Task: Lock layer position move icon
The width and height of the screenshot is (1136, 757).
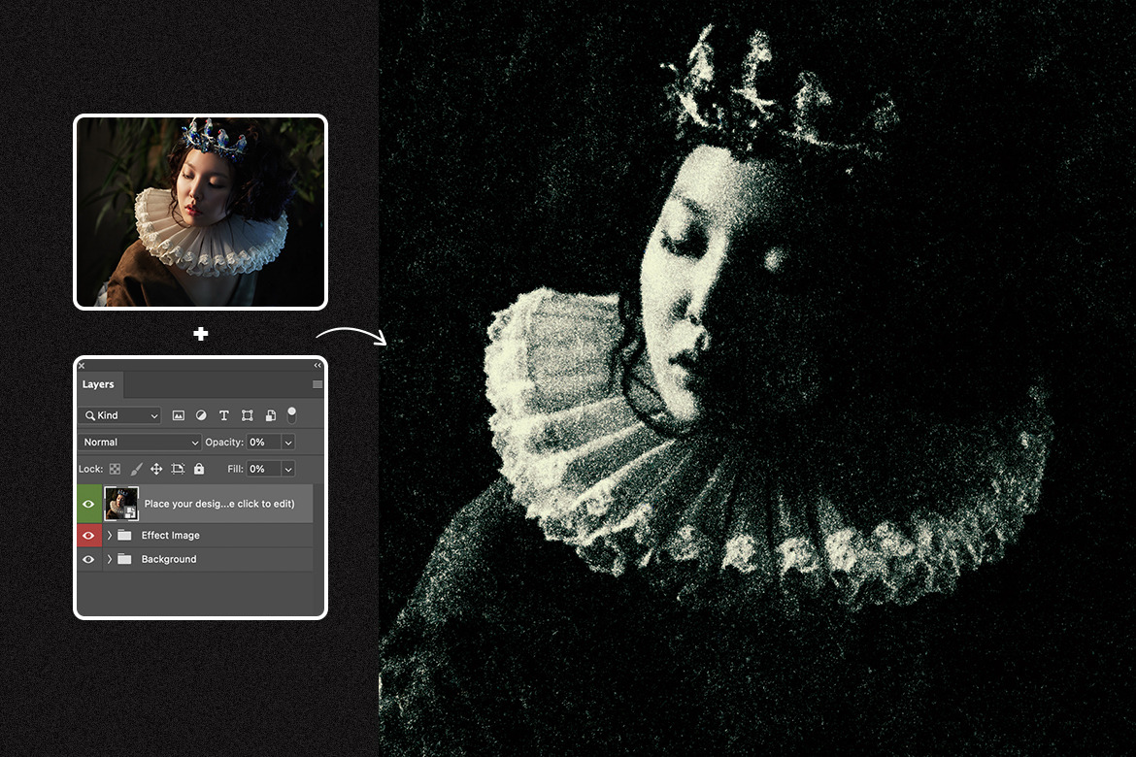Action: click(156, 469)
